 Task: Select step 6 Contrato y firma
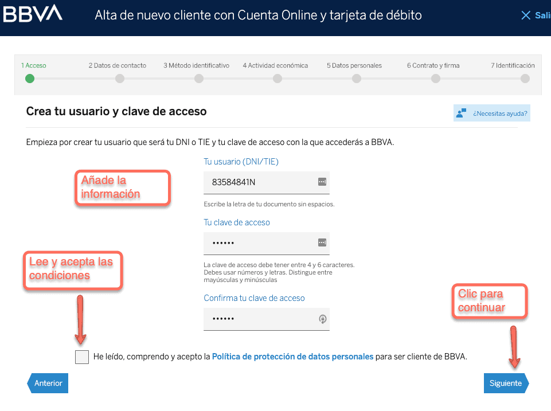[433, 65]
